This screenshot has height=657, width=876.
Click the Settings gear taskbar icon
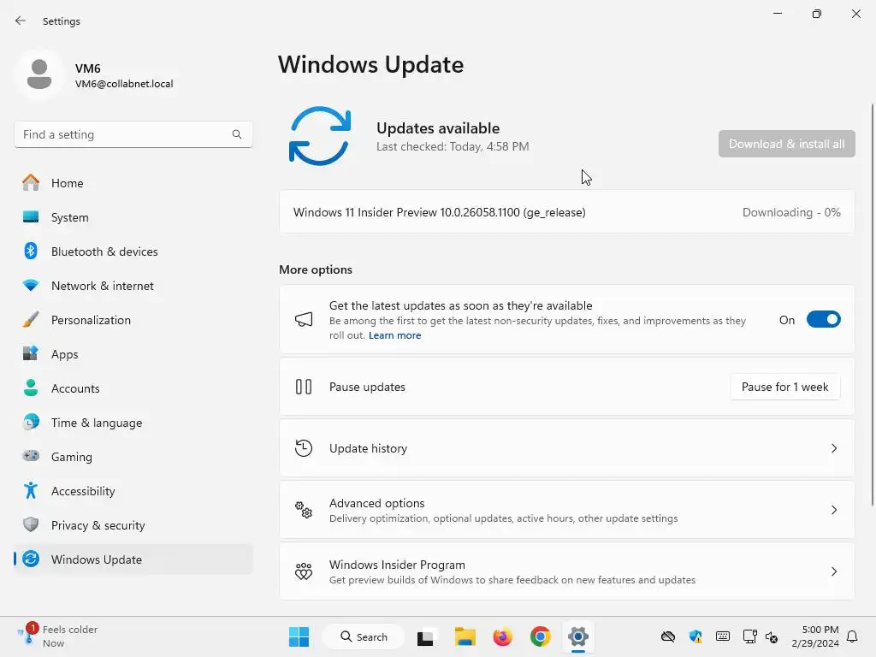click(x=578, y=636)
